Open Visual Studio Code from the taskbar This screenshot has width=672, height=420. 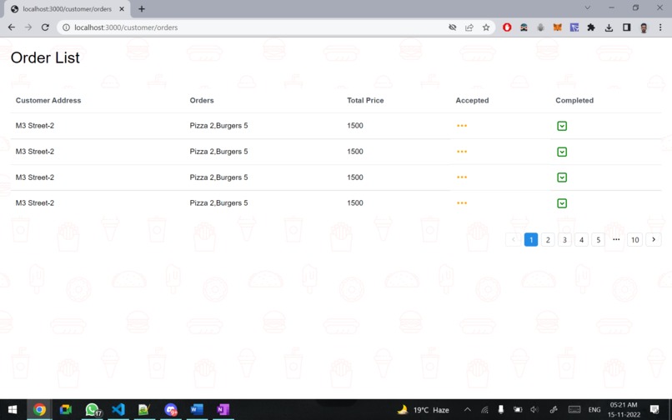(x=118, y=409)
